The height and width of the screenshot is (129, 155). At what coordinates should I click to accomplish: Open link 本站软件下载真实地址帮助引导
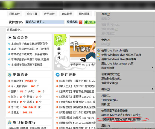tap(29, 44)
